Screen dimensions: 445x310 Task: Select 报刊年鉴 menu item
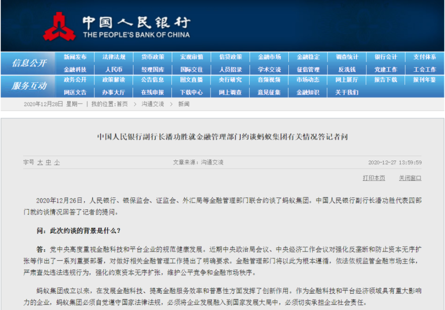(x=425, y=80)
